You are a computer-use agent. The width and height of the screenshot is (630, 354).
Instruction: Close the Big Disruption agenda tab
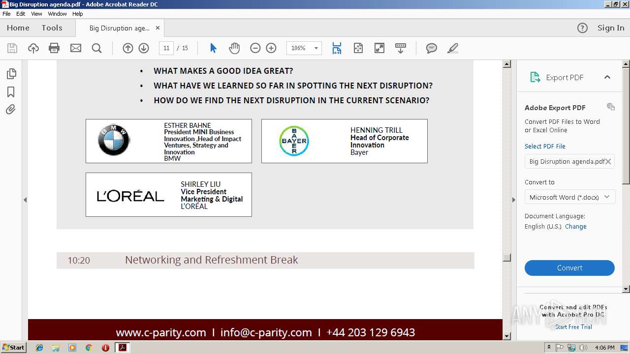(x=157, y=28)
